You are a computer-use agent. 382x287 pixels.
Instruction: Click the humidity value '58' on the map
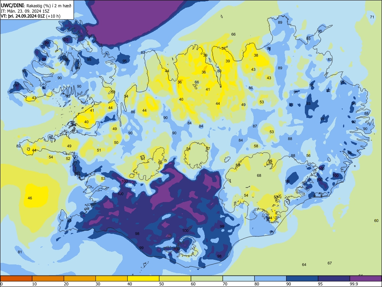pyautogui.click(x=256, y=146)
